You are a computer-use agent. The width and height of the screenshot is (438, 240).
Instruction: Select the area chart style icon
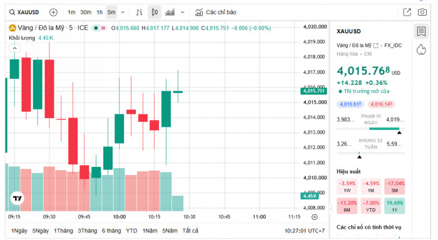[170, 12]
